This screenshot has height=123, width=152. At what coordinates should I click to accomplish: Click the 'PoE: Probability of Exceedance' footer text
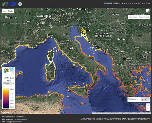pyautogui.click(x=13, y=117)
